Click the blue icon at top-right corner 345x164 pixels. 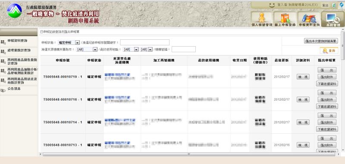point(342,5)
